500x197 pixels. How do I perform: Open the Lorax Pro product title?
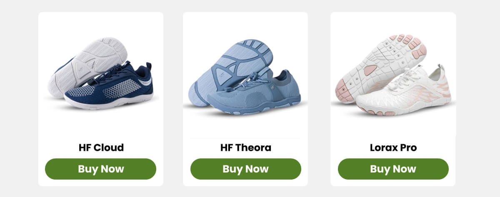(393, 148)
